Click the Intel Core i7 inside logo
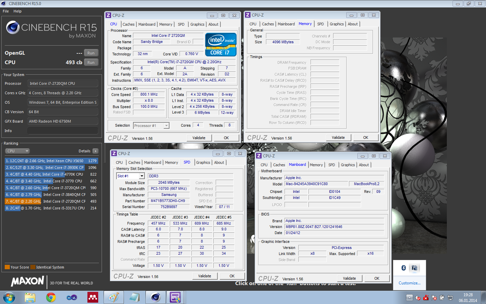Image resolution: width=486 pixels, height=304 pixels. pos(221,44)
